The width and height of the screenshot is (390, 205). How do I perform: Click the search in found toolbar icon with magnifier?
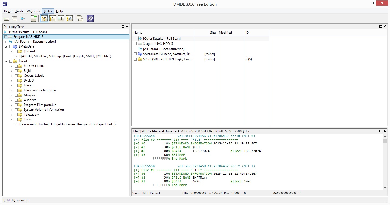[x=69, y=19]
